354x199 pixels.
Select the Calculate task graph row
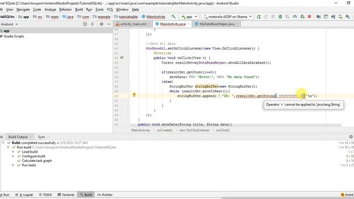click(37, 161)
